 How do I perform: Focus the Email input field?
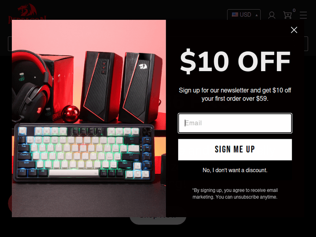(x=235, y=123)
